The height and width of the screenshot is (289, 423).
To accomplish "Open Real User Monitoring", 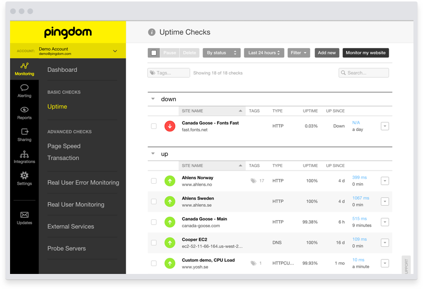I will click(76, 204).
